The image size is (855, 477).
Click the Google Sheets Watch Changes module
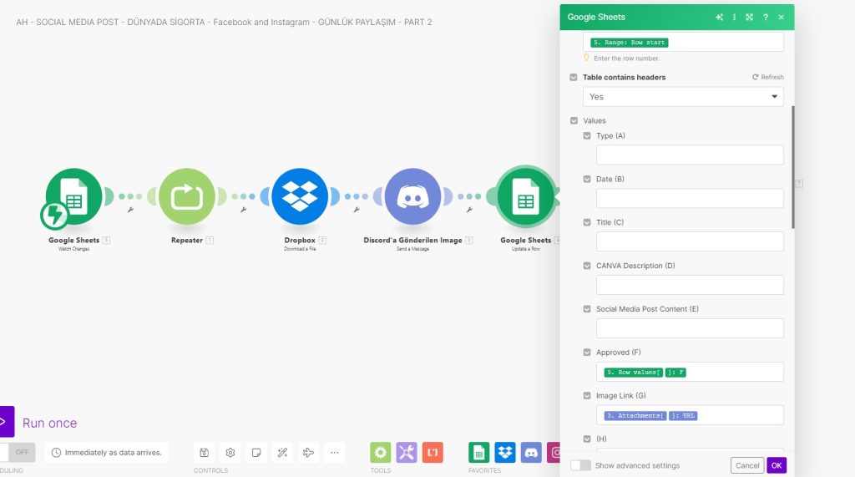tap(73, 197)
